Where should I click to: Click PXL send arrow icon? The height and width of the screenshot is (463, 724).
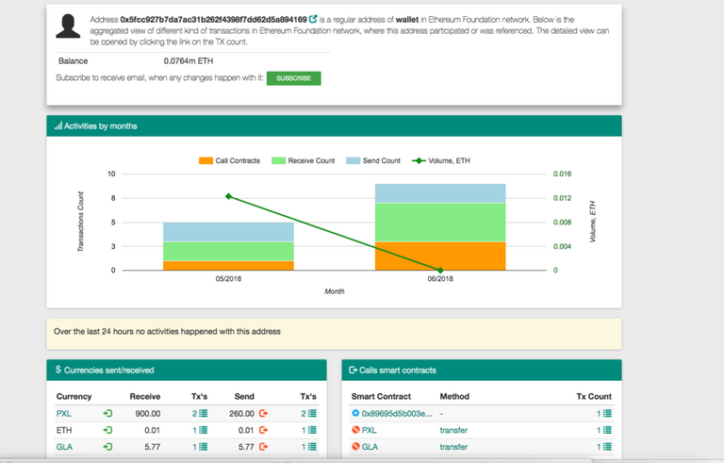264,413
